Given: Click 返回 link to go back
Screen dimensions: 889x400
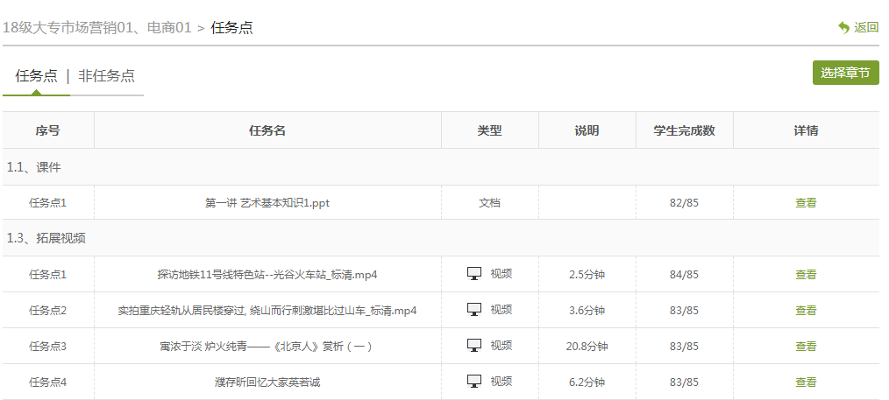Looking at the screenshot, I should (x=866, y=27).
